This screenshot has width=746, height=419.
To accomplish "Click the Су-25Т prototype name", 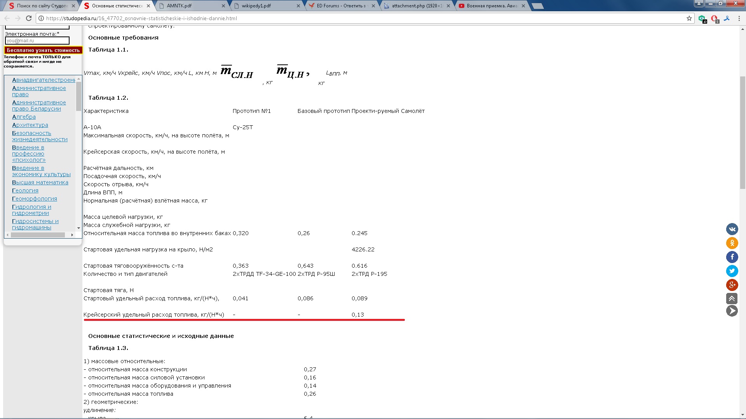I will coord(243,127).
